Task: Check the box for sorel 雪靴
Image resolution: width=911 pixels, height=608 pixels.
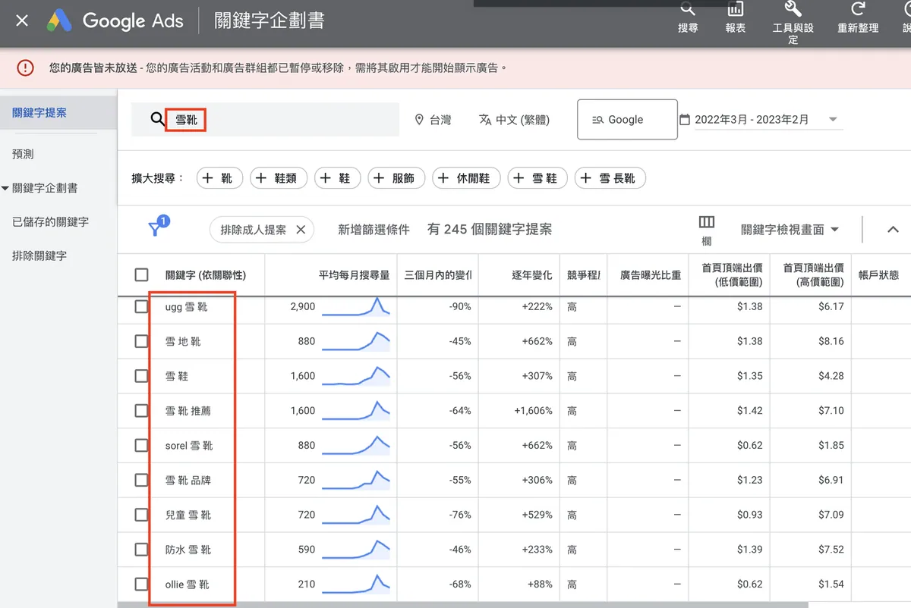Action: point(141,446)
